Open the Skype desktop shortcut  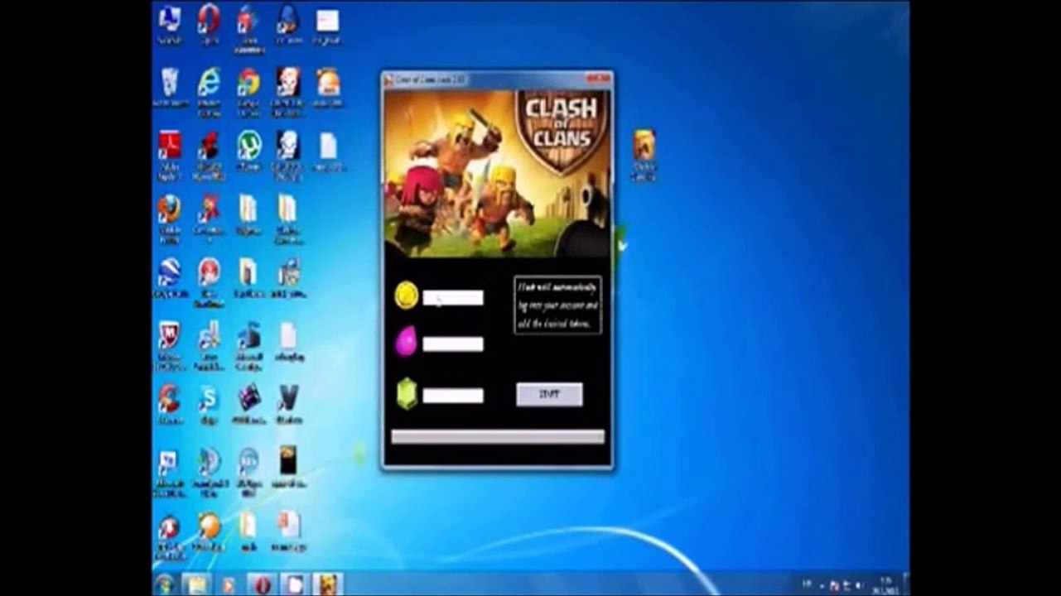tap(209, 403)
